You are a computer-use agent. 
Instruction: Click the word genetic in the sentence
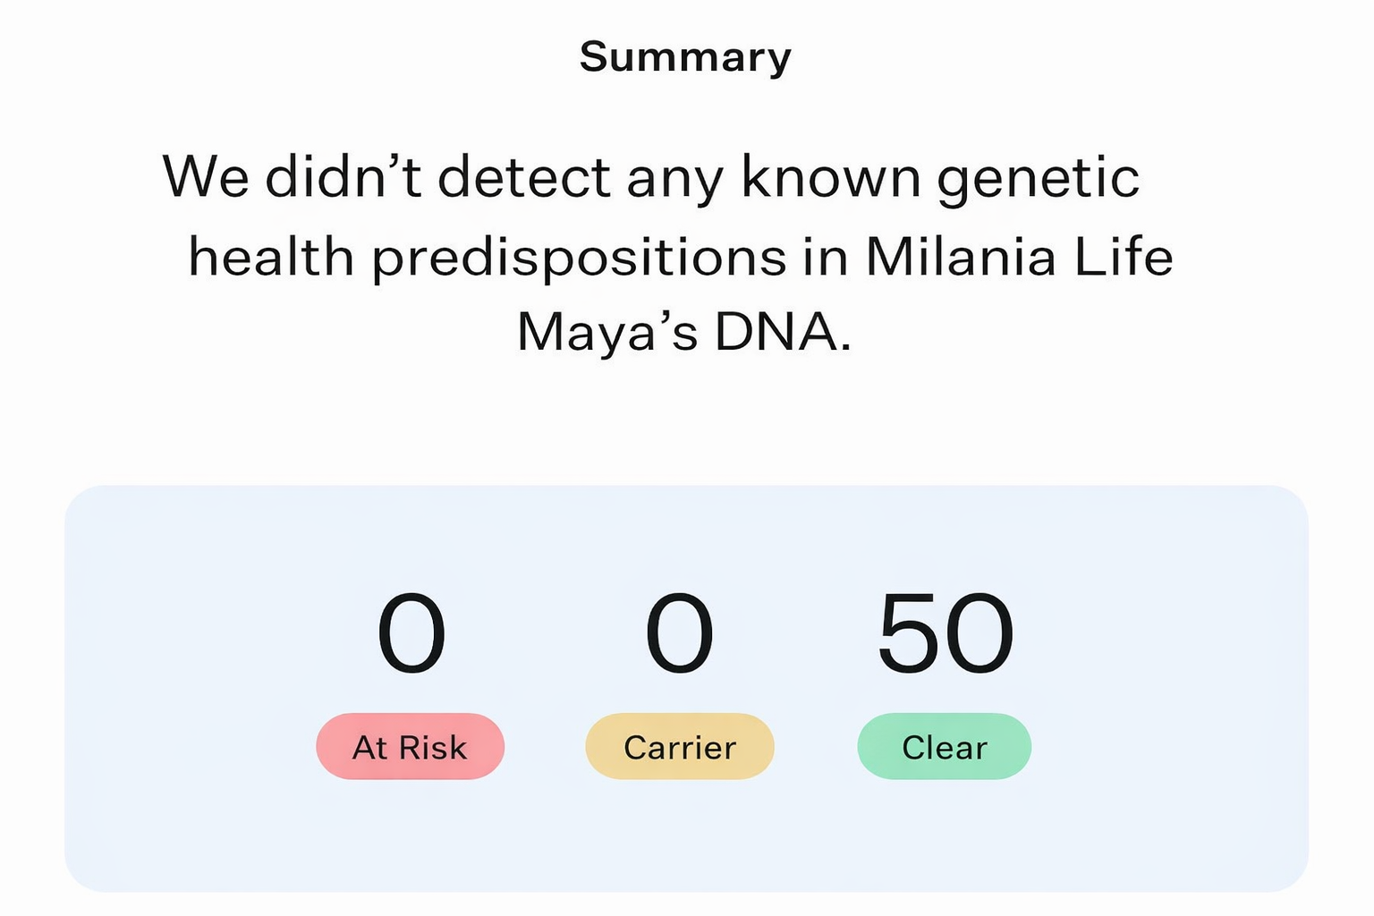coord(1038,177)
